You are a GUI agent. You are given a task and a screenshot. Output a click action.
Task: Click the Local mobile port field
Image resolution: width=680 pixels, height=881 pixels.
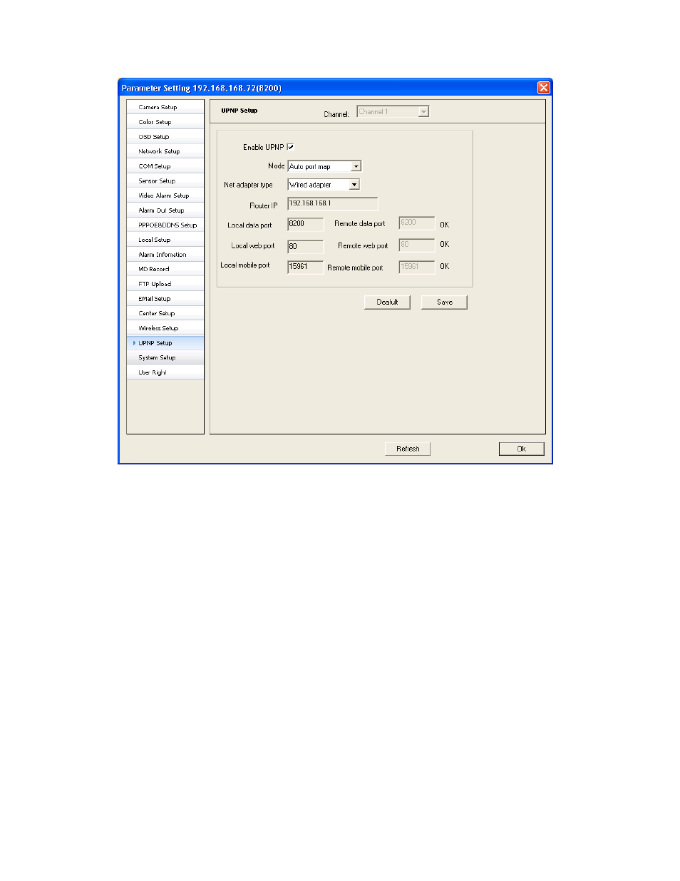305,267
